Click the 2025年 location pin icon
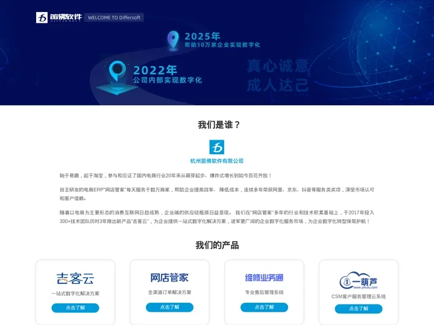This screenshot has height=325, width=434. tap(173, 41)
